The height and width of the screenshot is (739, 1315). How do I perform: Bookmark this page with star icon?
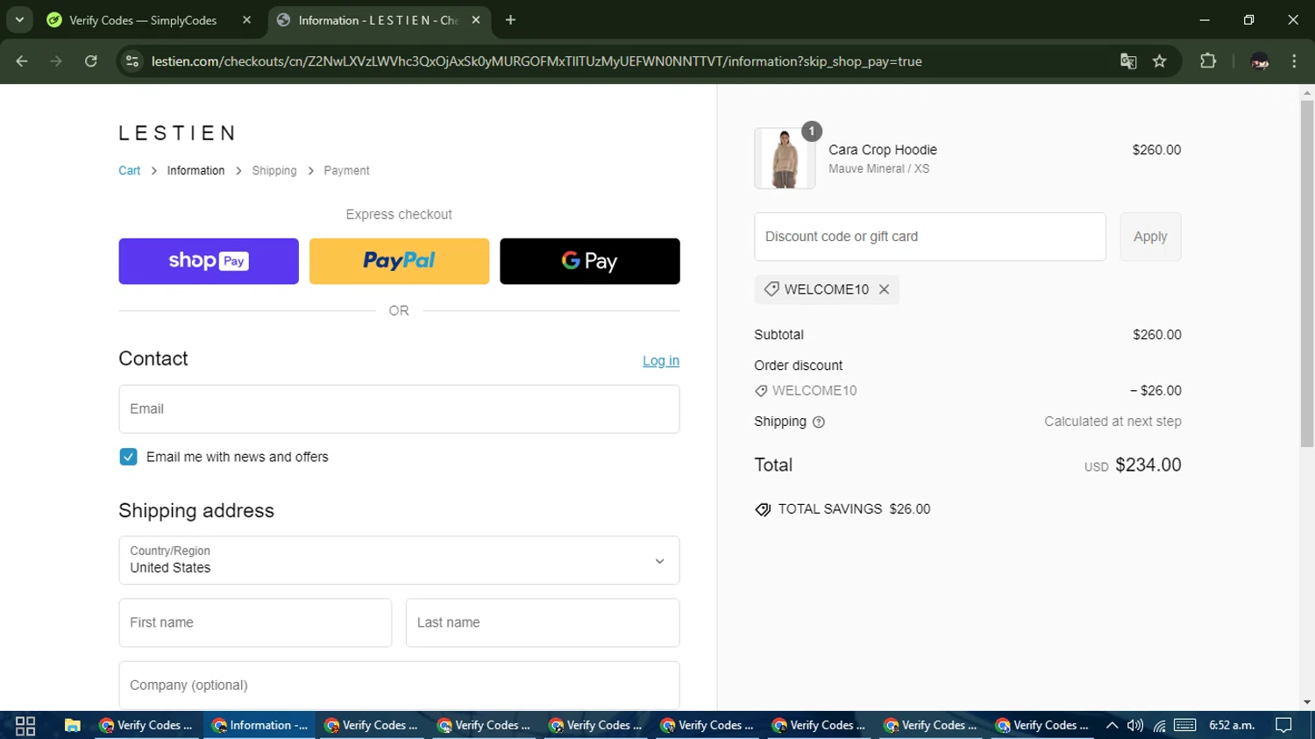[x=1160, y=61]
